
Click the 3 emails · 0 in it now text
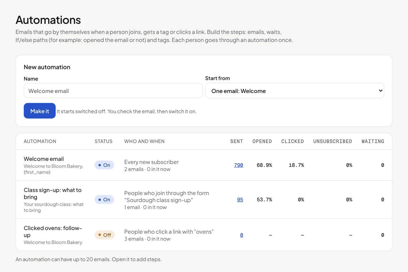[x=147, y=239]
